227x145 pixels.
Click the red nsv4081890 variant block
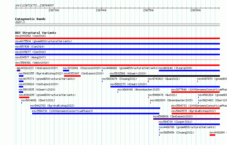(x=212, y=135)
